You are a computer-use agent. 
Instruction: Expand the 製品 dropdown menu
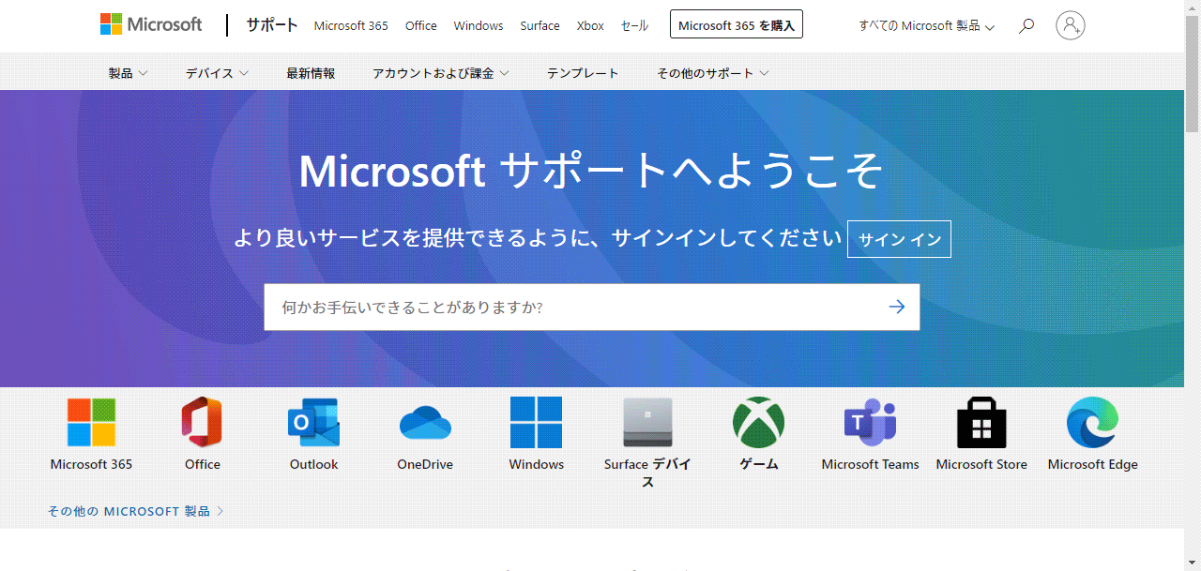point(128,73)
